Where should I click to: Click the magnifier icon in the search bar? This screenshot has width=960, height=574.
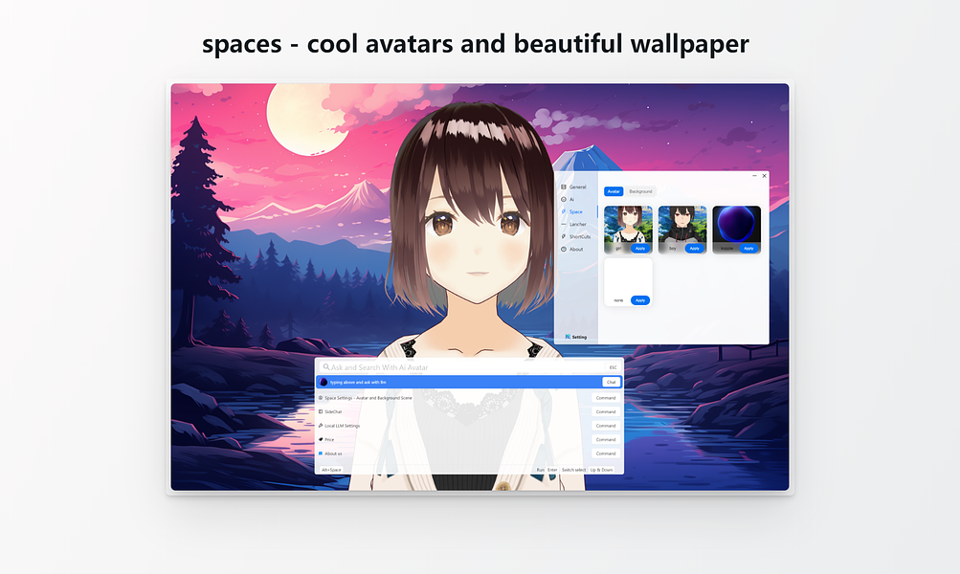[326, 367]
